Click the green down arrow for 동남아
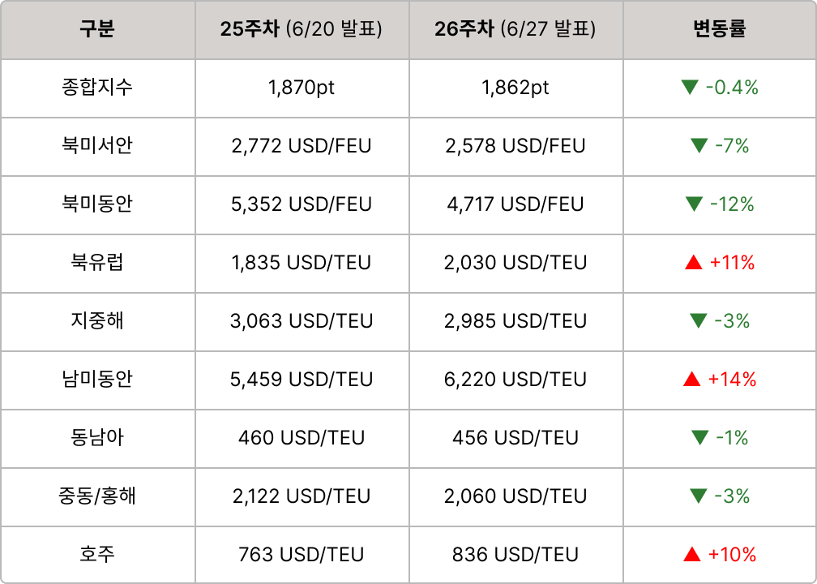The width and height of the screenshot is (817, 584). click(x=699, y=438)
